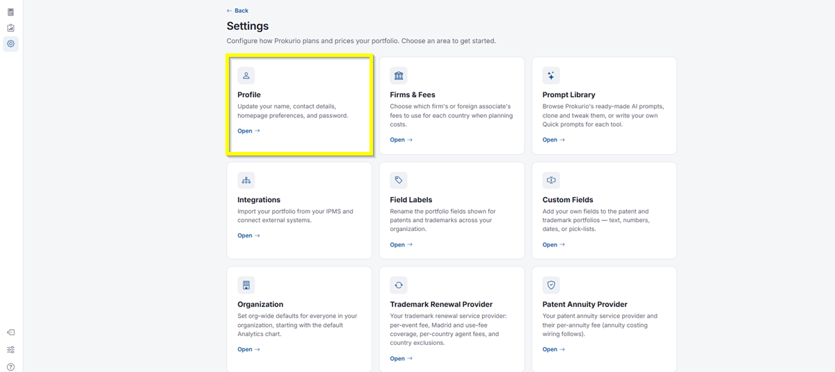Image resolution: width=835 pixels, height=372 pixels.
Task: Open the Profile settings link
Action: pyautogui.click(x=248, y=130)
